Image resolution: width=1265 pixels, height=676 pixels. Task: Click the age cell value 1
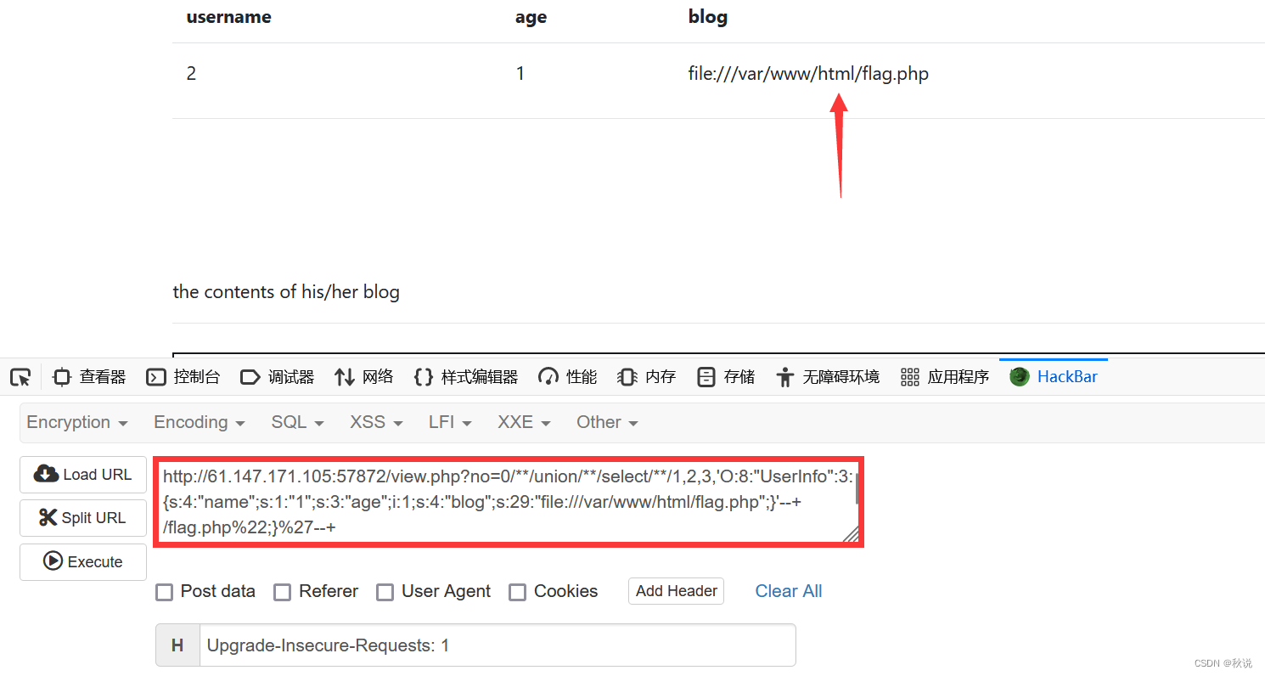pyautogui.click(x=520, y=74)
